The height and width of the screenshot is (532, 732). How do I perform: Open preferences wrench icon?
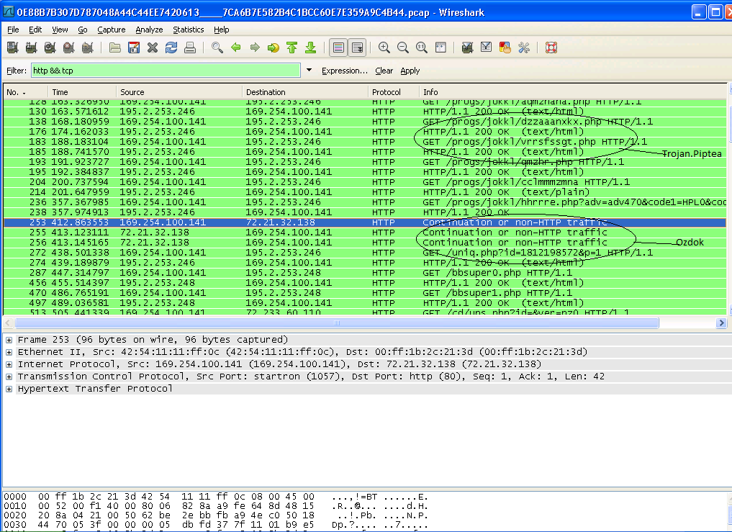coord(524,48)
